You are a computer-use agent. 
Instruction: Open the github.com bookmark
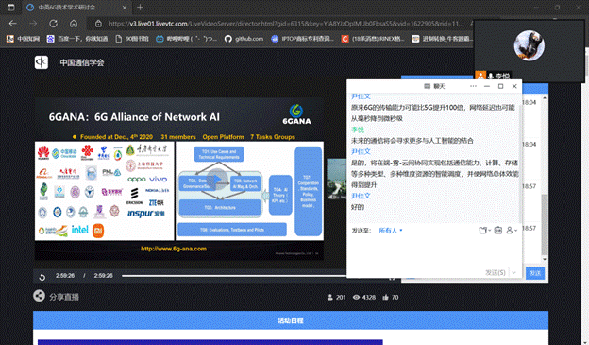(244, 39)
